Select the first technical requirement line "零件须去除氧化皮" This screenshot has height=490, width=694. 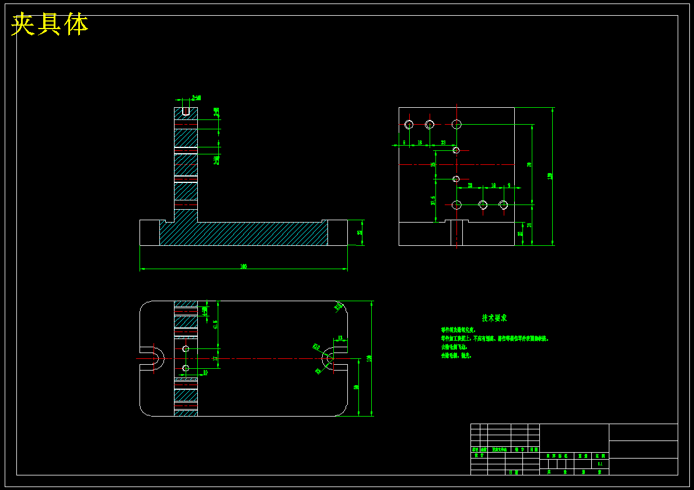tap(458, 330)
